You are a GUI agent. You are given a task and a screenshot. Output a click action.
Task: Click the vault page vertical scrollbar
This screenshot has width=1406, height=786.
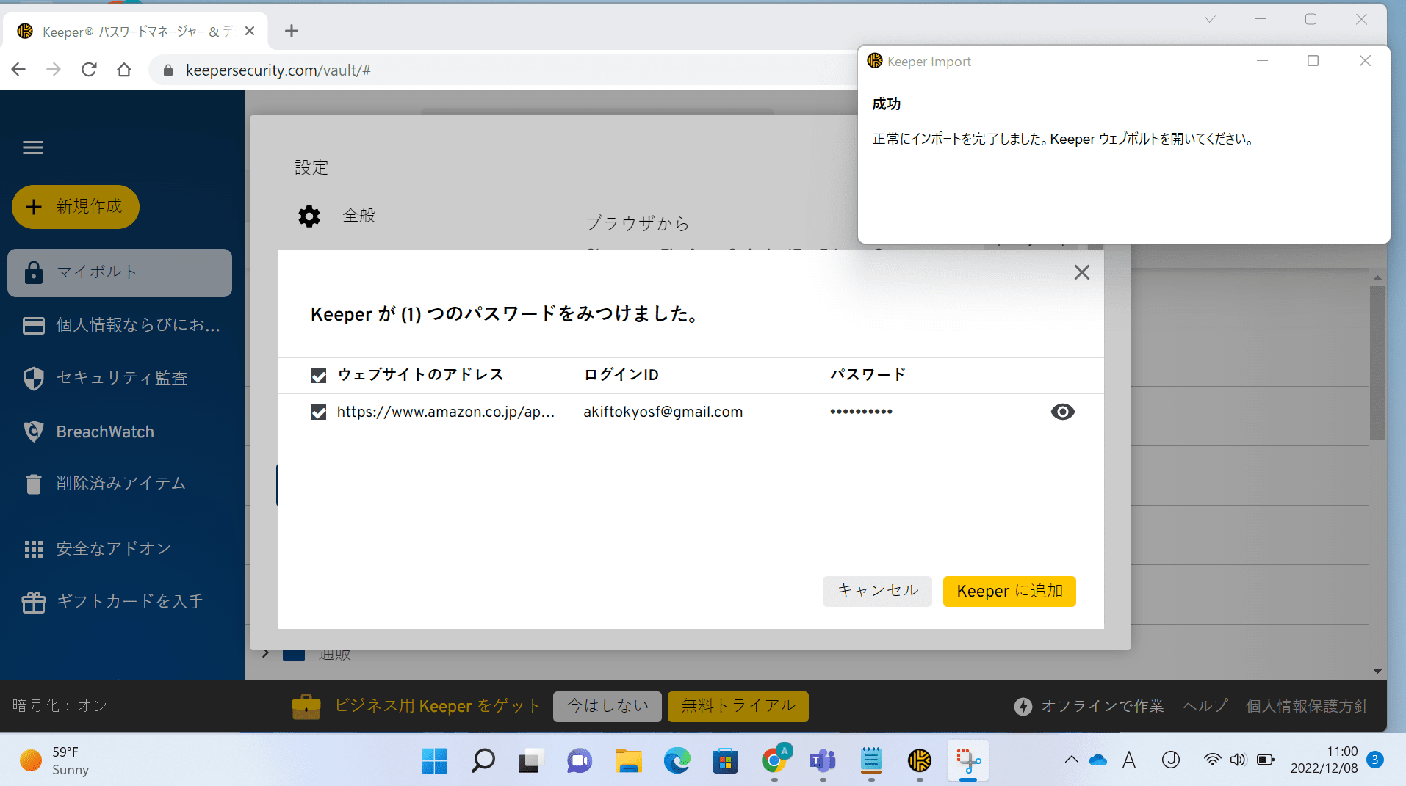tap(1377, 367)
